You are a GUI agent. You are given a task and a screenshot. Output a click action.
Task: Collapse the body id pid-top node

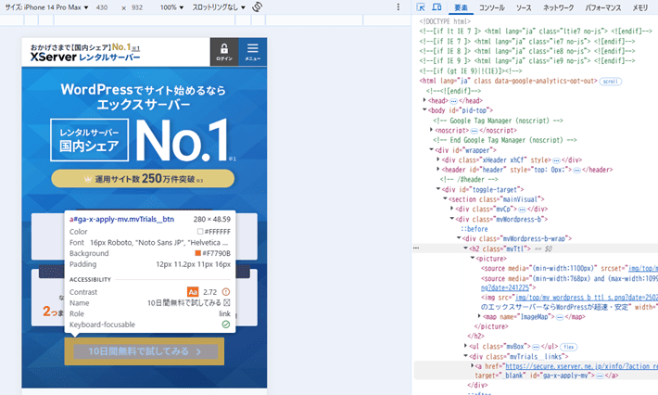point(424,110)
